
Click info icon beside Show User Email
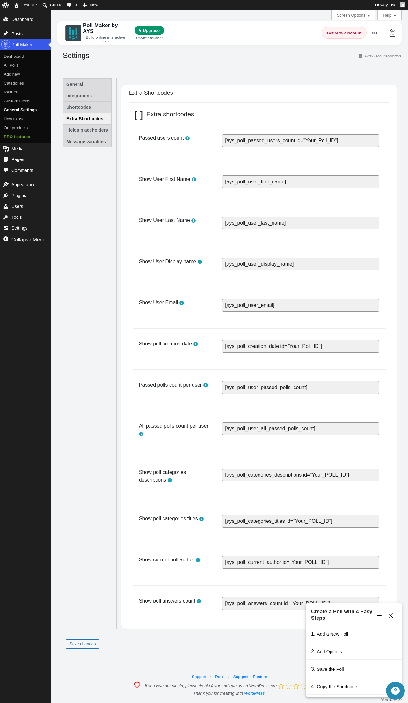182,303
